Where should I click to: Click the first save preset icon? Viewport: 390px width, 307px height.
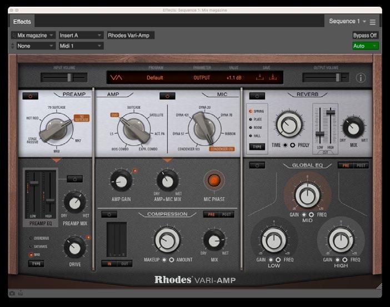(x=259, y=77)
